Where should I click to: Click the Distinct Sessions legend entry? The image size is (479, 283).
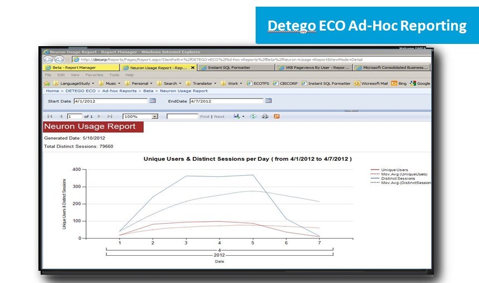[x=393, y=178]
